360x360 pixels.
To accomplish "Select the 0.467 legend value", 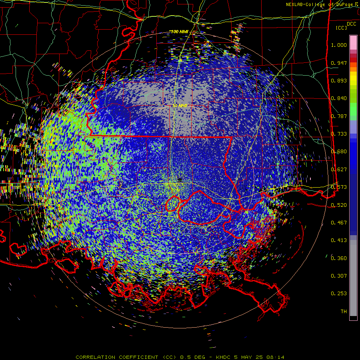I will coord(339,223).
